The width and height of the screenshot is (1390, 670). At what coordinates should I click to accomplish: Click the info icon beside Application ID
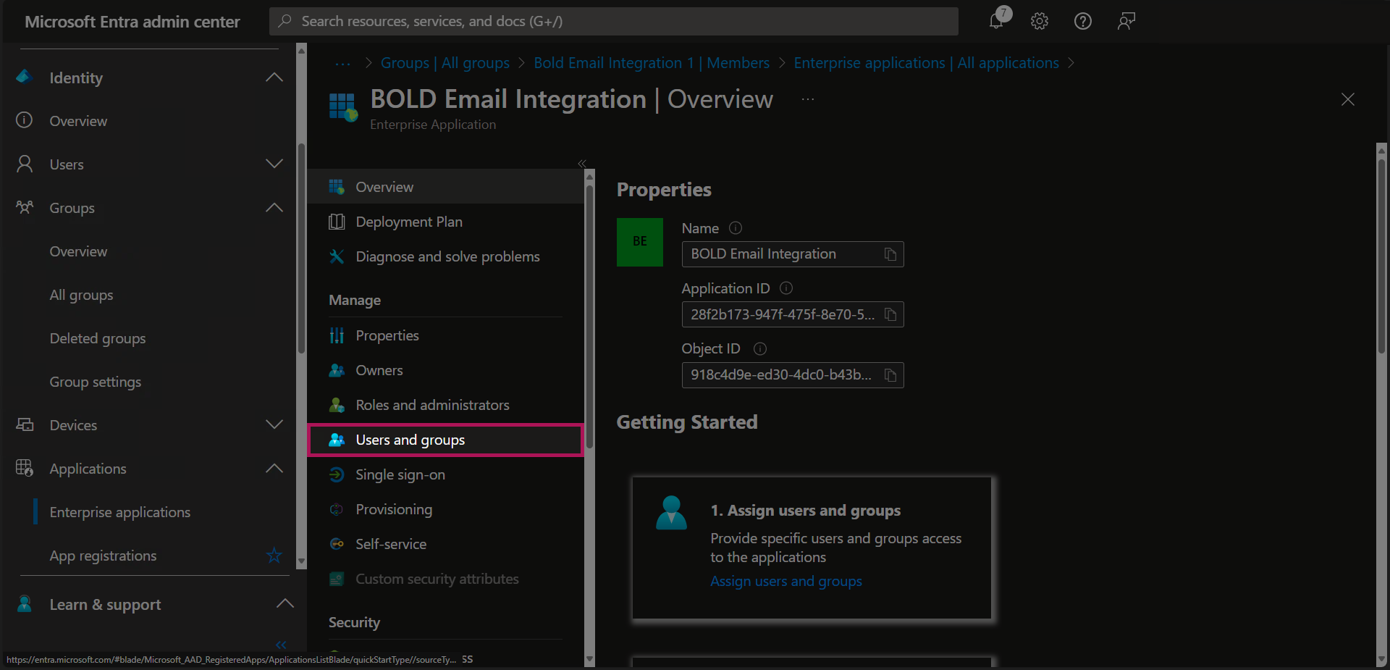click(x=786, y=288)
